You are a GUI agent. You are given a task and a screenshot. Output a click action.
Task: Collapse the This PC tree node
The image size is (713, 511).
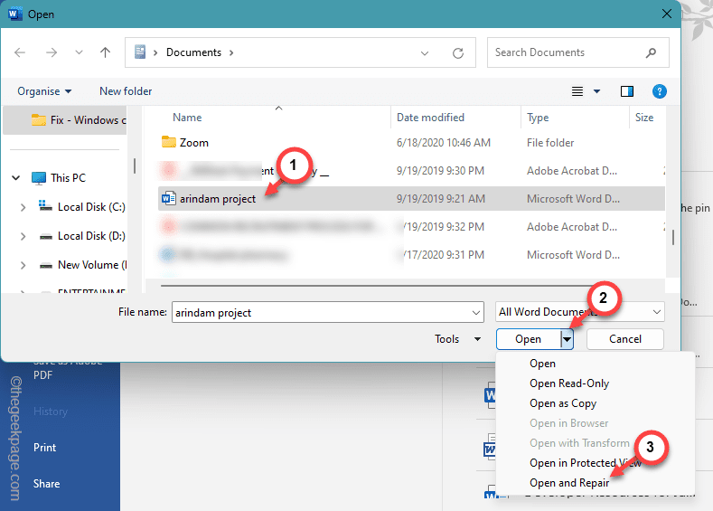click(16, 178)
